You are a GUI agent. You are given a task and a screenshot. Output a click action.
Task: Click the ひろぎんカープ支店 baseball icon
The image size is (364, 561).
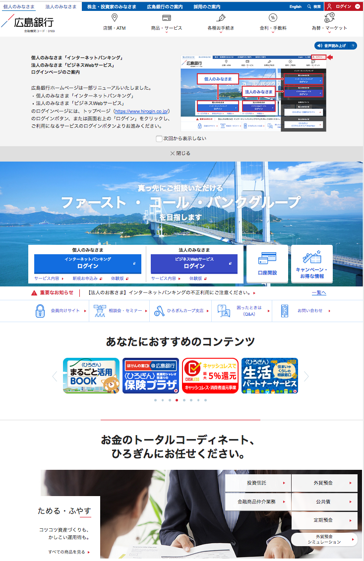tap(159, 311)
